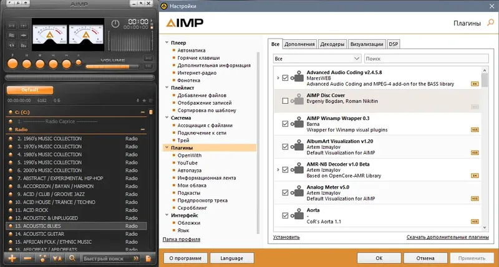
Task: Stop playback with the orange Stop button
Action: click(40, 64)
